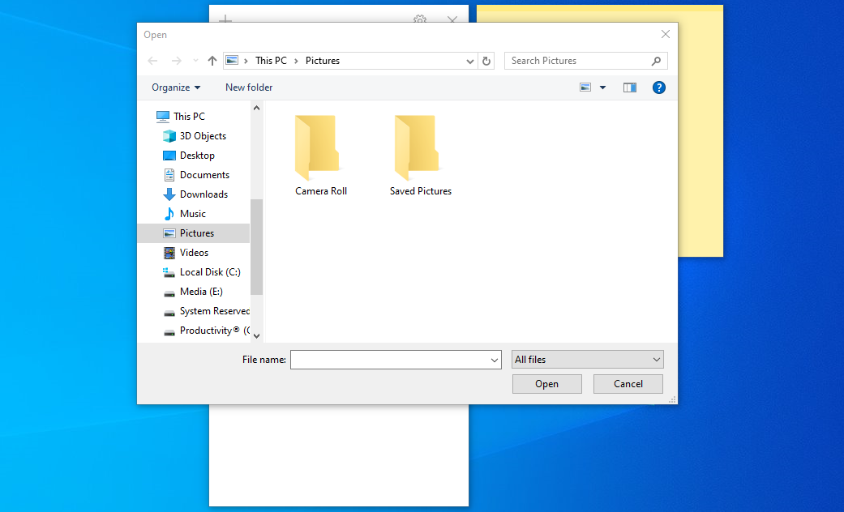Screen dimensions: 844x512
Task: Expand the address bar previous locations
Action: coord(470,61)
